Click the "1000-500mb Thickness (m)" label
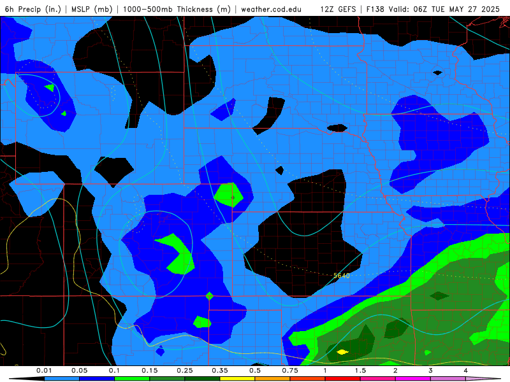Viewport: 510px width, 382px height. coord(177,9)
